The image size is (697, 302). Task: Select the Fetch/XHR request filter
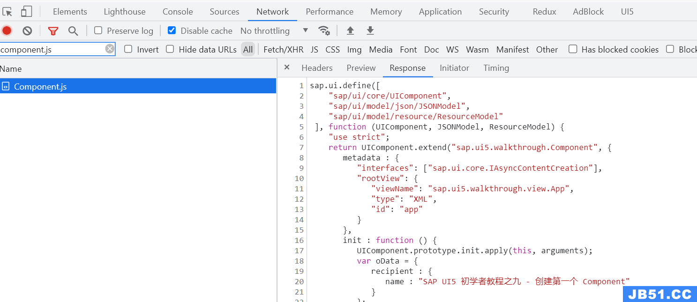[x=283, y=49]
